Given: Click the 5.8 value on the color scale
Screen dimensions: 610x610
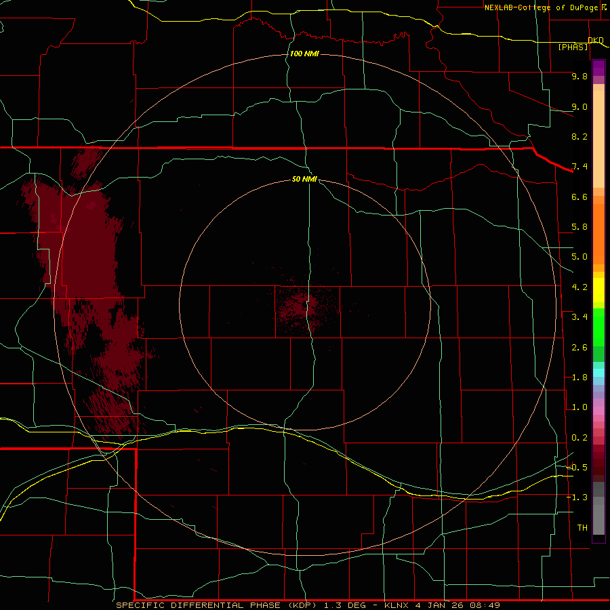Looking at the screenshot, I should tap(579, 227).
